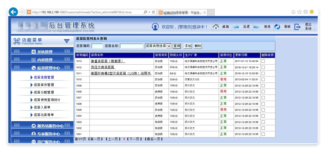Viewport: 326px width, 152px height.
Task: Click the 删除 delete button
Action: [198, 46]
